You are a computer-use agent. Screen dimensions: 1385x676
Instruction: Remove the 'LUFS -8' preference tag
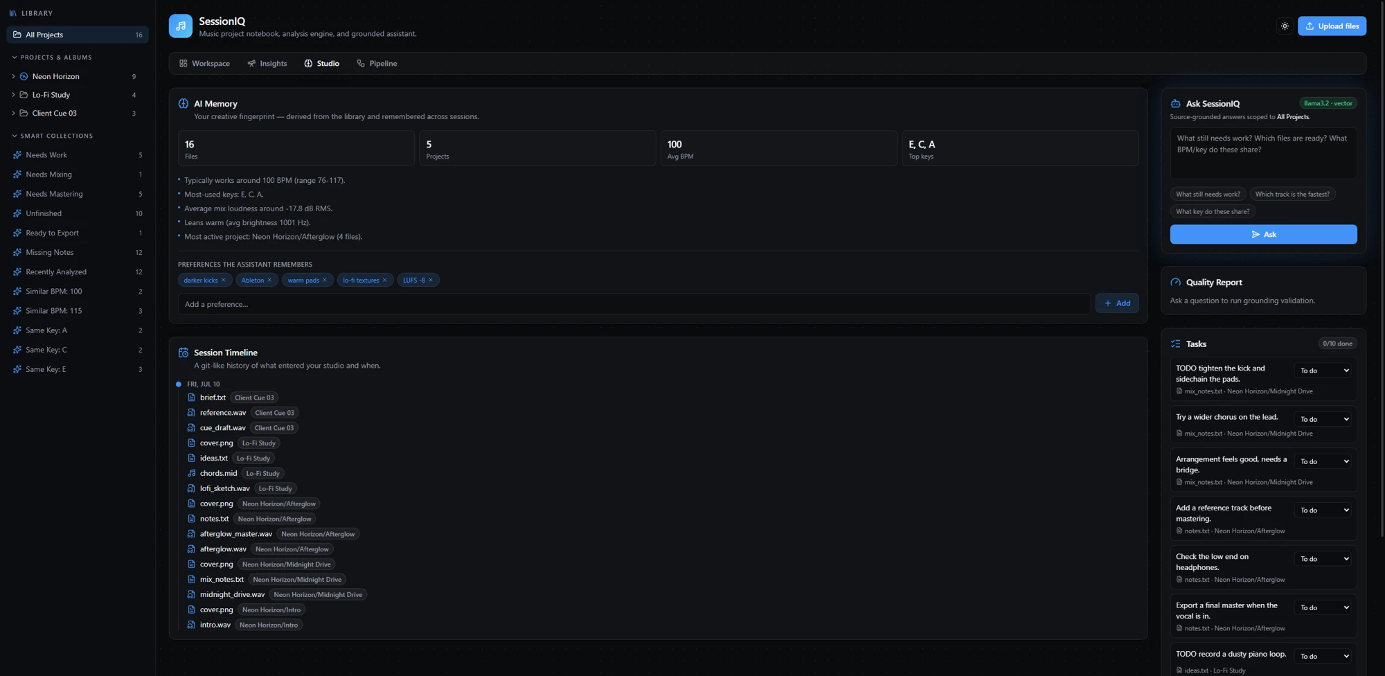click(x=430, y=281)
